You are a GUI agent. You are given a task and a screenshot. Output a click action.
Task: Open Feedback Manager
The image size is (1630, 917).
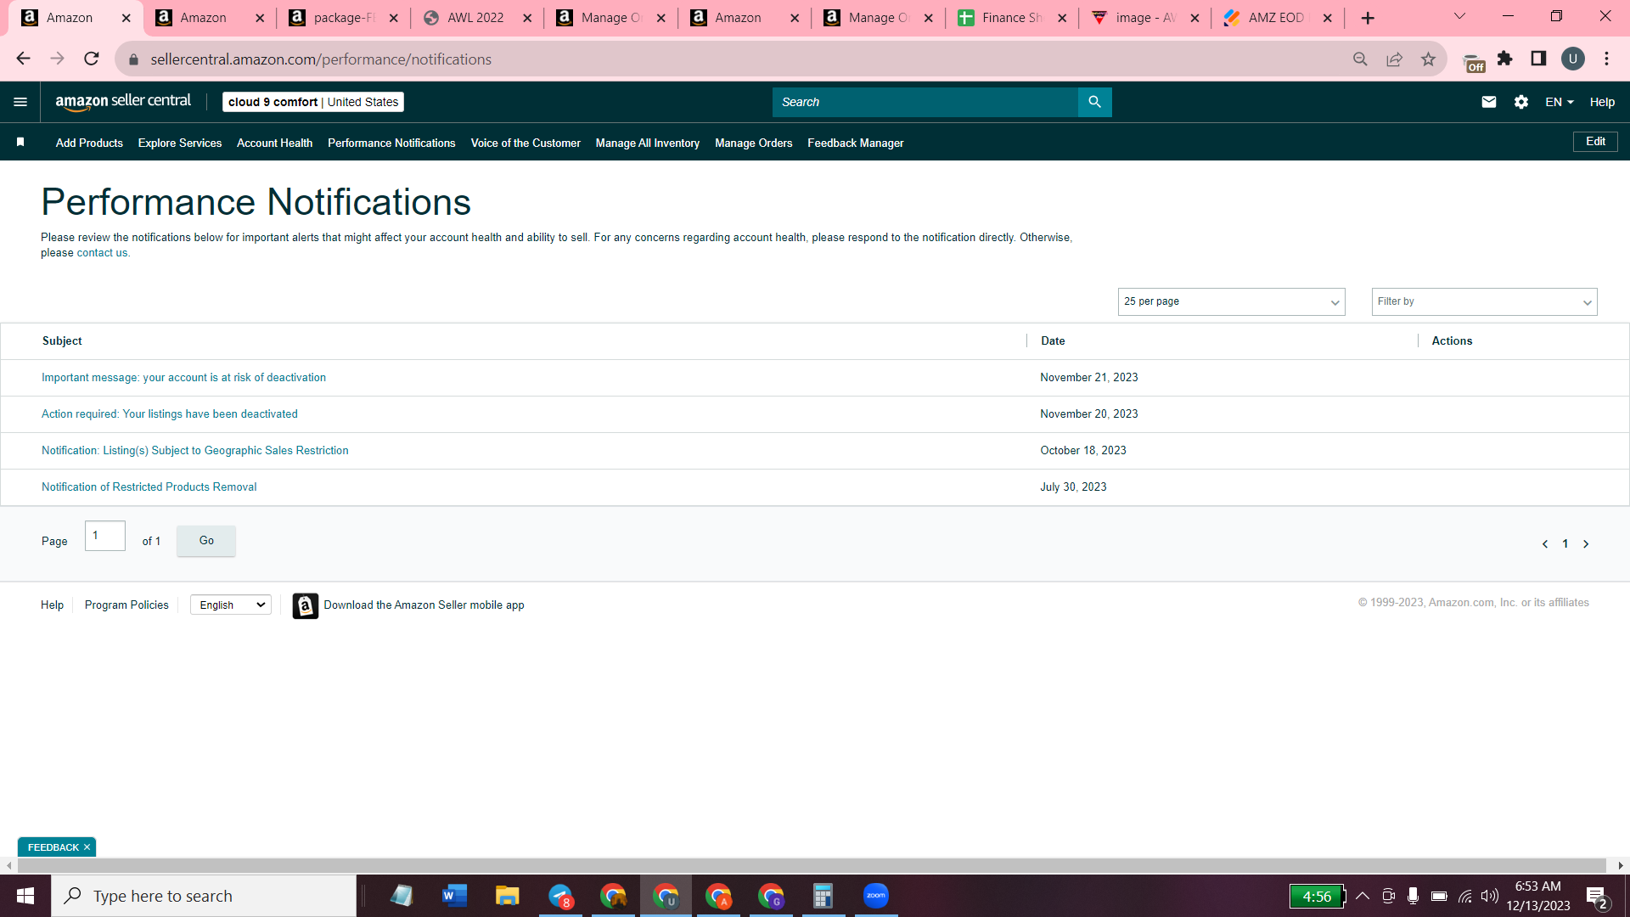pyautogui.click(x=856, y=143)
